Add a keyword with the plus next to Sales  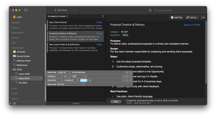pos(90,80)
